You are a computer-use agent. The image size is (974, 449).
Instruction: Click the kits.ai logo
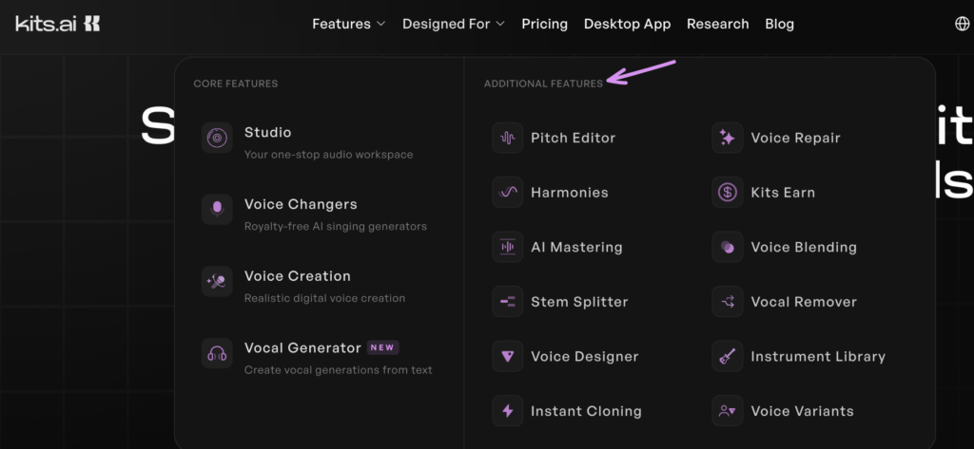point(58,24)
